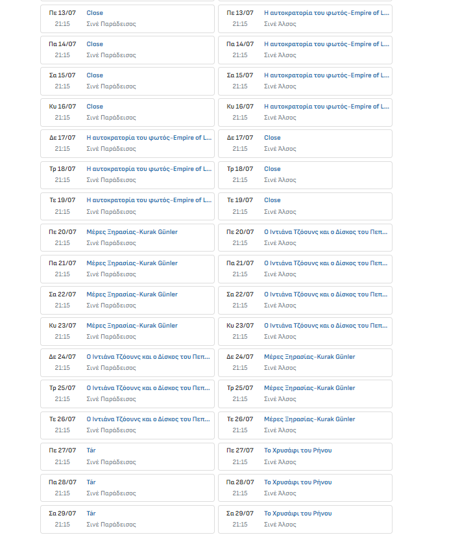Open Πε 20/07 'Μέρες Ξηρασίας-Kurak Günler' at Σινέ Παράδεισος
Viewport: 460px width, 535px height.
pos(132,232)
